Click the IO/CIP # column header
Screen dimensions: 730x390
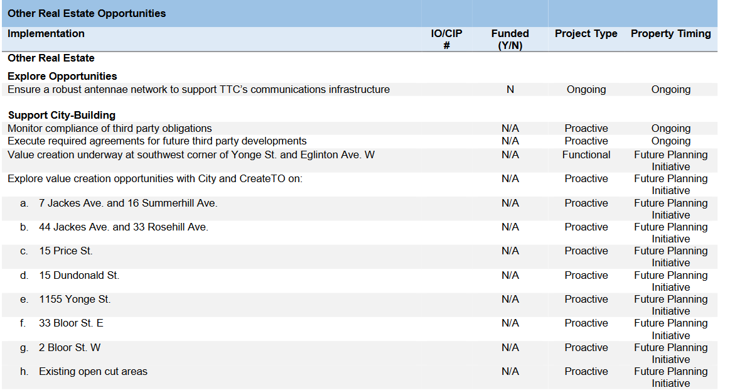(446, 39)
